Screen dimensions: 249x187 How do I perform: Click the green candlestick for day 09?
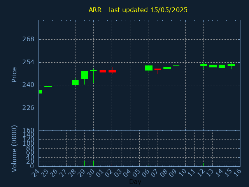[x=176, y=66]
